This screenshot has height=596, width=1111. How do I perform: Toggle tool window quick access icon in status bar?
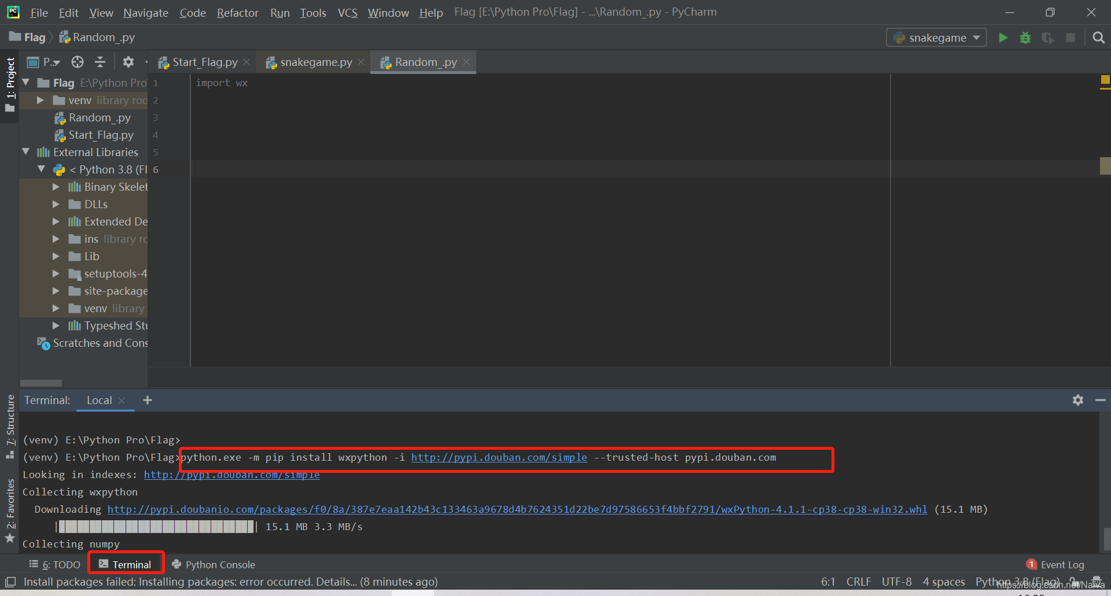[x=10, y=582]
